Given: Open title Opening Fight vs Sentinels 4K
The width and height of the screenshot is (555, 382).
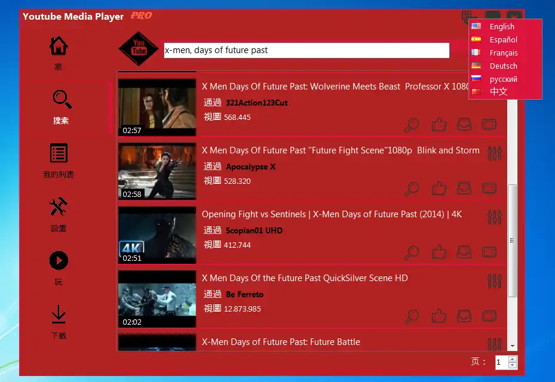Looking at the screenshot, I should point(332,214).
